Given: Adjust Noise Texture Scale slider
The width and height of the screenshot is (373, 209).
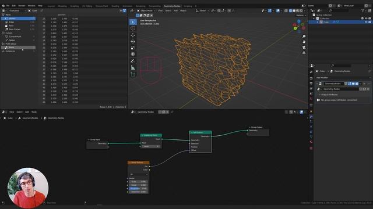Looking at the screenshot, I should point(139,182).
